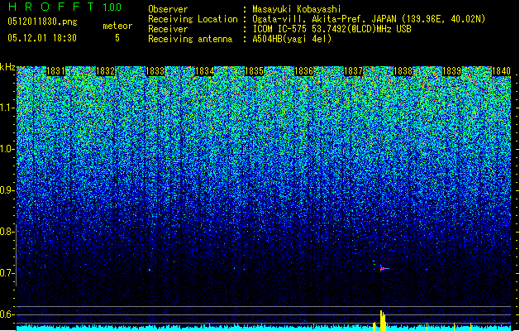The image size is (520, 331).
Task: Click the 'Receiving Location' label
Action: pyautogui.click(x=193, y=19)
